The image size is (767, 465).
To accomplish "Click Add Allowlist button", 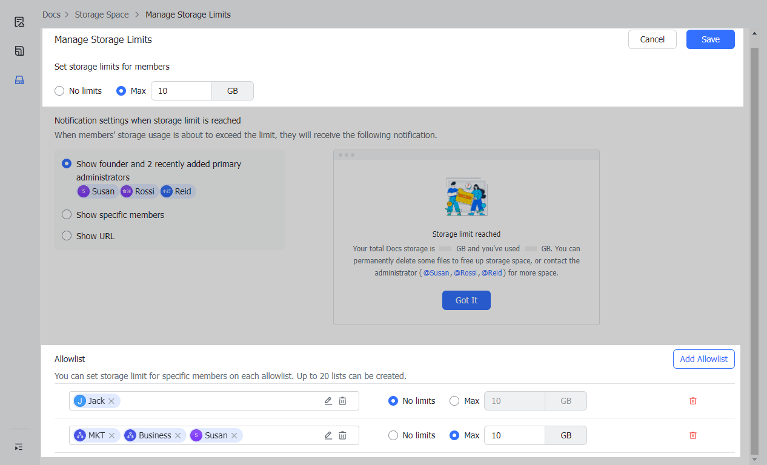I will [703, 359].
